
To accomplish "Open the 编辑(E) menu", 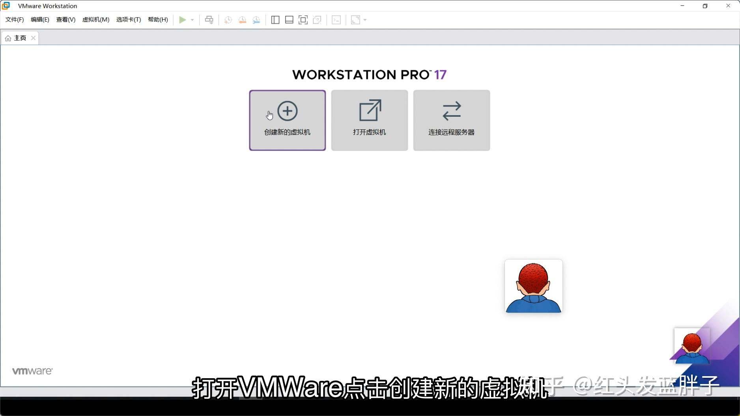I will click(40, 20).
